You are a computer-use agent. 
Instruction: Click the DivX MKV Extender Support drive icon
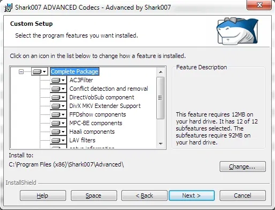click(x=58, y=106)
